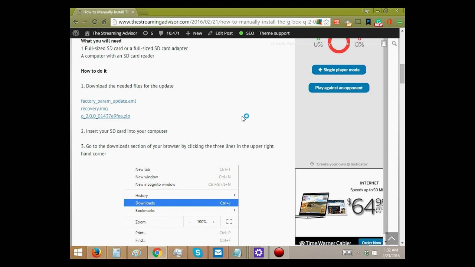The height and width of the screenshot is (267, 475).
Task: Open the 10,471 comments item
Action: point(169,33)
